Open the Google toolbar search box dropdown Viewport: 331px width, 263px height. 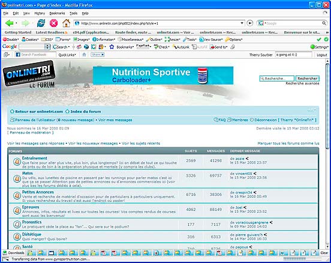[x=48, y=47]
